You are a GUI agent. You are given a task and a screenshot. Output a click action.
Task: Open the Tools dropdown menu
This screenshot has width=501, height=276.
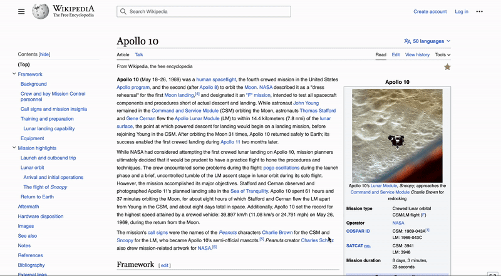443,54
